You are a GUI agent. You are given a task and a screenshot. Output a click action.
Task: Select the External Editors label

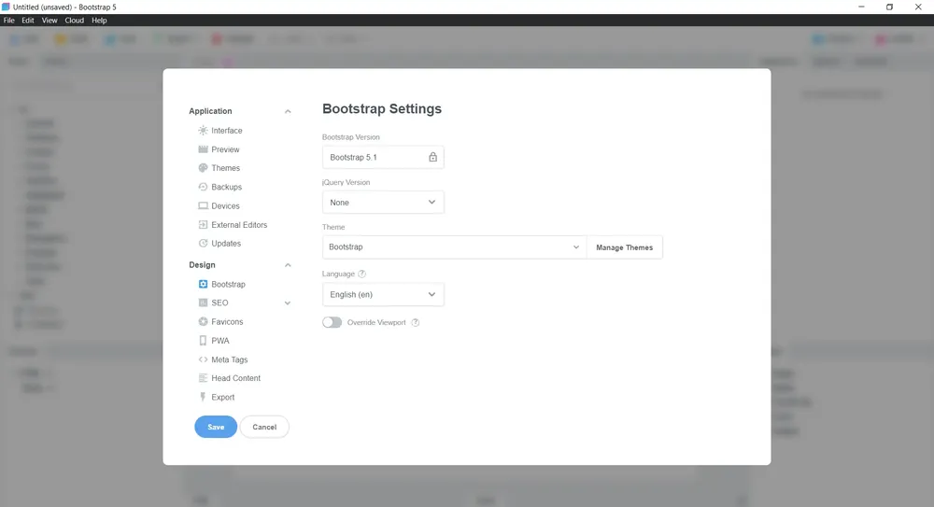(239, 225)
